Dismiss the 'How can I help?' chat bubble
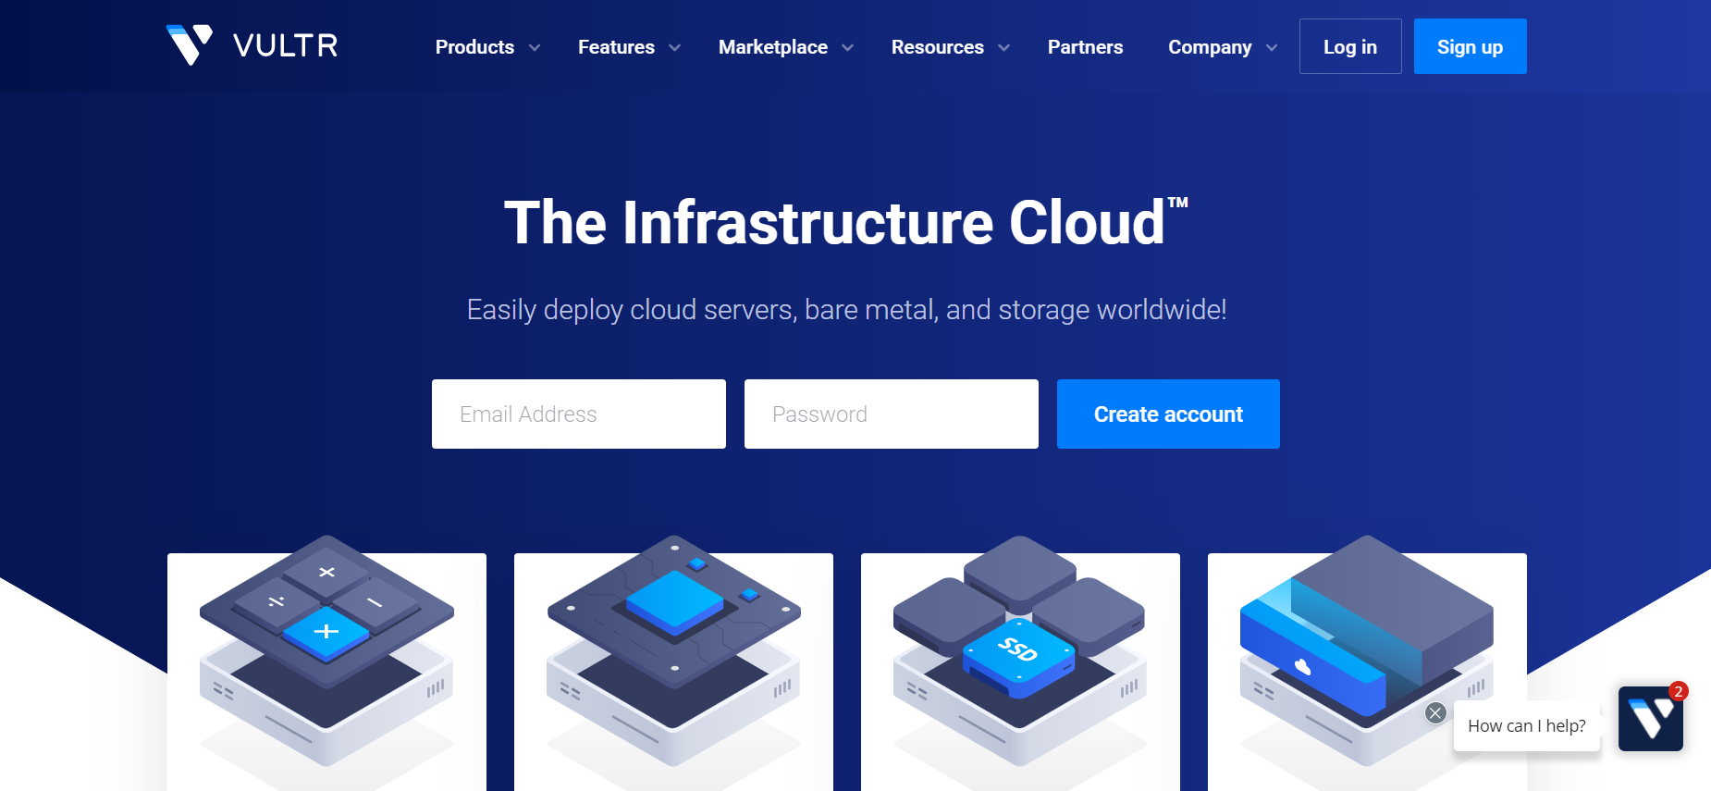The height and width of the screenshot is (791, 1711). (1435, 712)
